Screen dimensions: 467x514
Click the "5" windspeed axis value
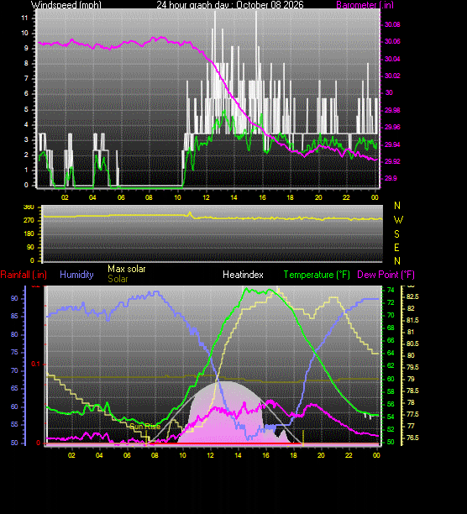point(26,109)
